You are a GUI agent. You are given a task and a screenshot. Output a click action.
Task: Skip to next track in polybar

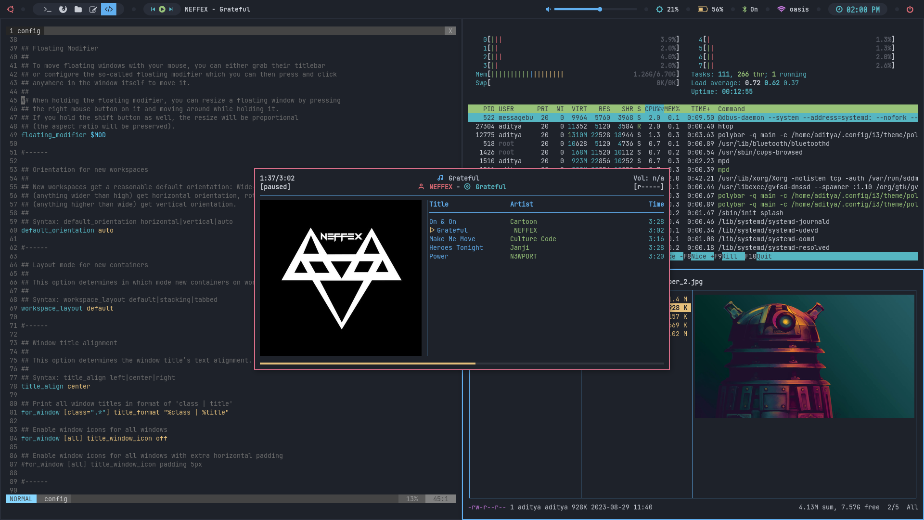pyautogui.click(x=171, y=9)
